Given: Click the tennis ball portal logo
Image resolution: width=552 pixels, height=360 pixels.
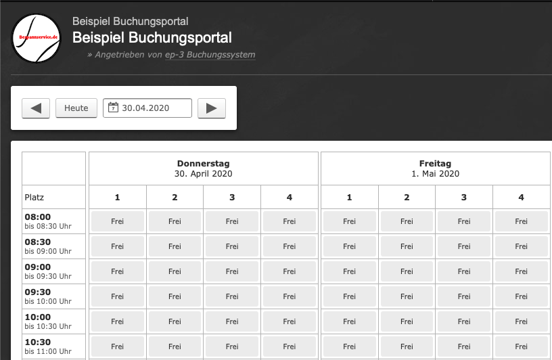Looking at the screenshot, I should pyautogui.click(x=36, y=38).
